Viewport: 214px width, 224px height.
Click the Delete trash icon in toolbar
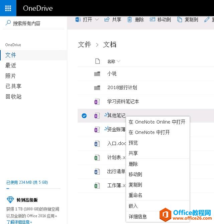[x=129, y=20]
